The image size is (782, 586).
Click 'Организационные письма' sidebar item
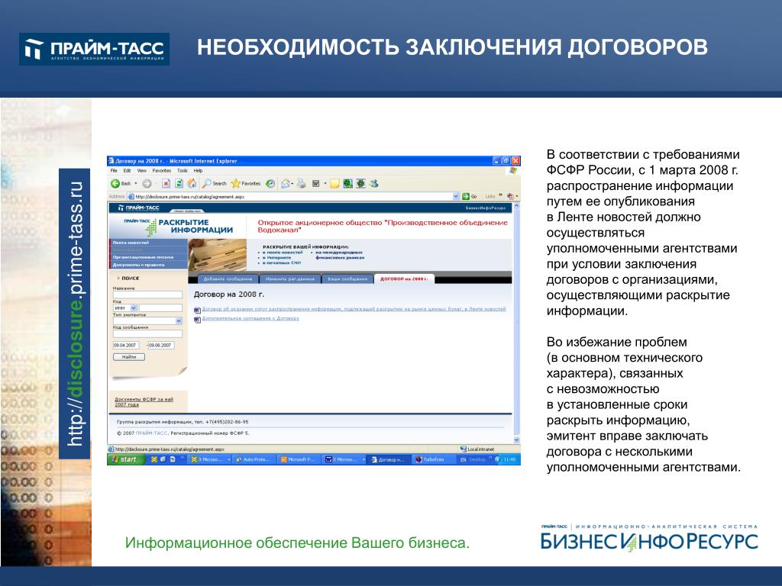point(143,257)
